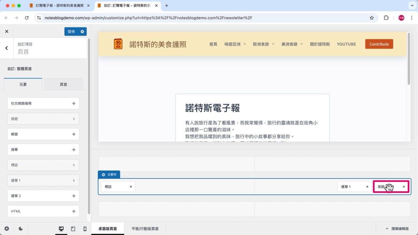The image size is (418, 235).
Task: Expand the 按鈕 element settings chevron
Action: click(x=74, y=119)
